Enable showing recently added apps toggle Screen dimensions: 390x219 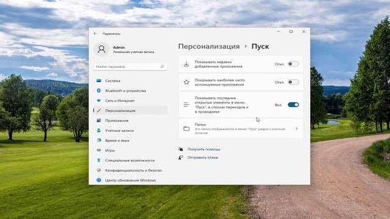[293, 64]
